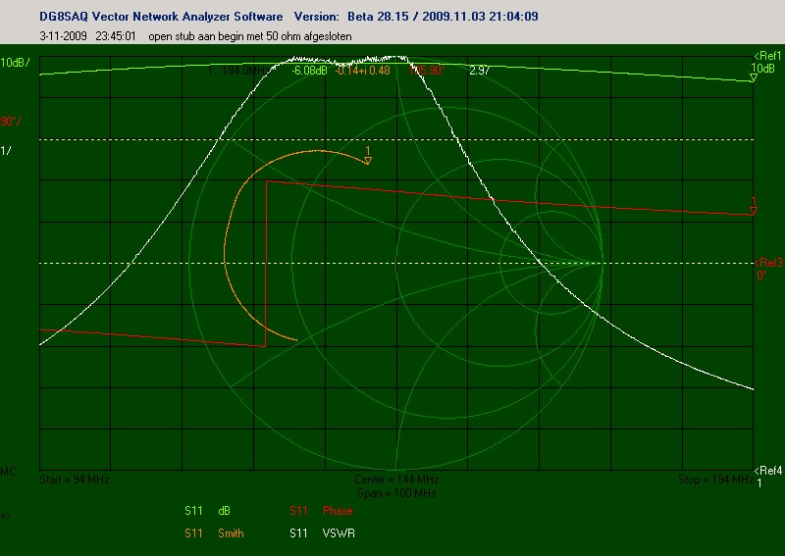Image resolution: width=785 pixels, height=556 pixels.
Task: Click the 90°/ phase scale label
Action: click(x=11, y=122)
